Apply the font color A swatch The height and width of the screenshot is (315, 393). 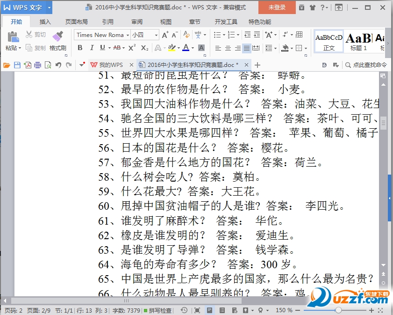click(x=186, y=47)
